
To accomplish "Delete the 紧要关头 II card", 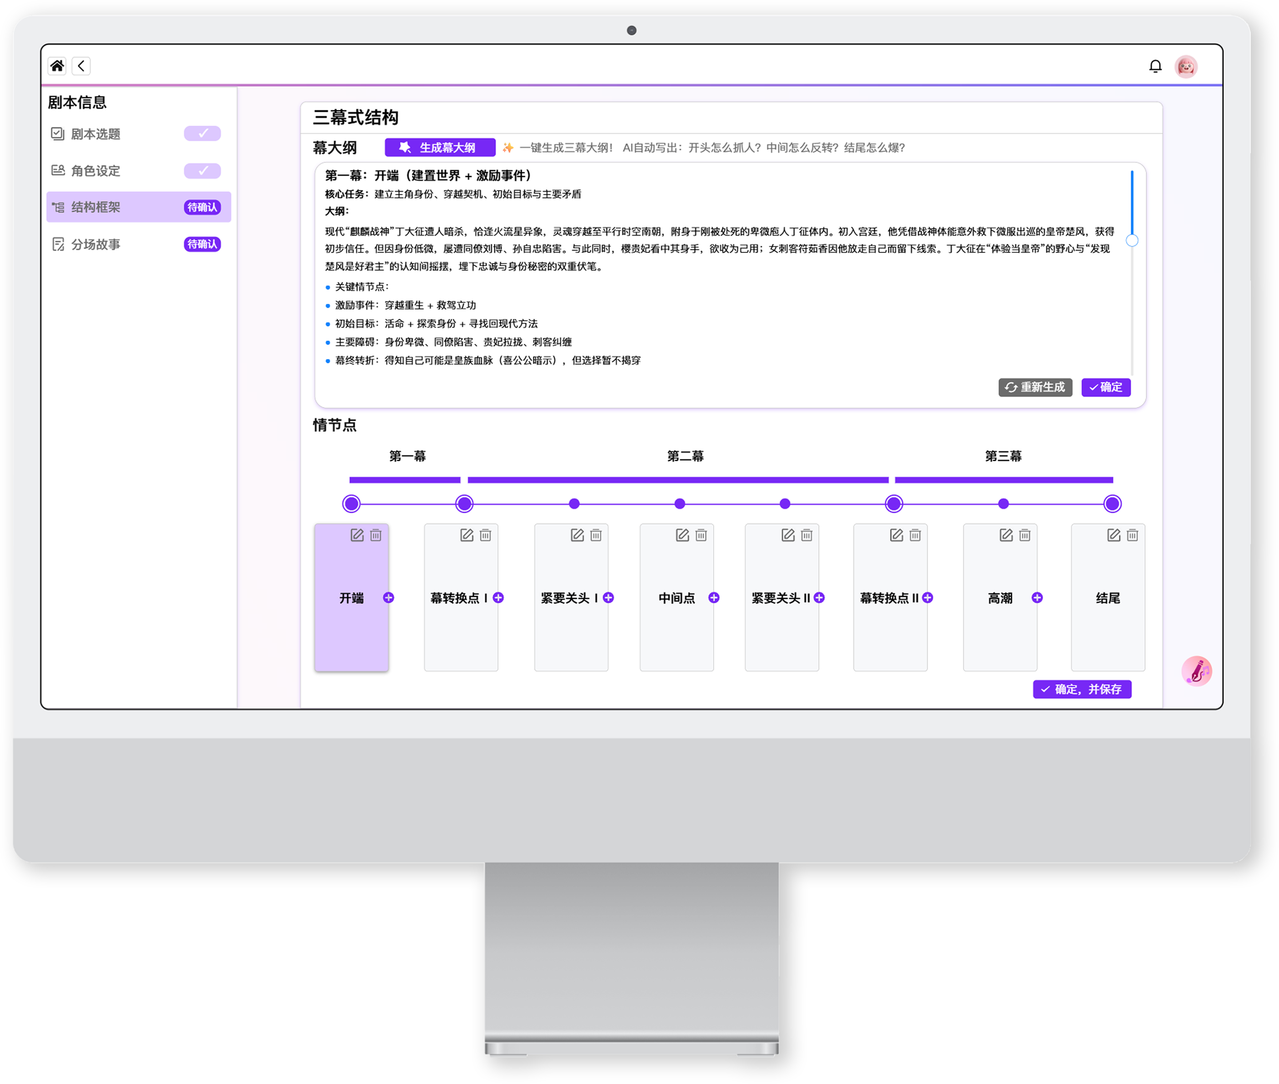I will click(x=807, y=535).
